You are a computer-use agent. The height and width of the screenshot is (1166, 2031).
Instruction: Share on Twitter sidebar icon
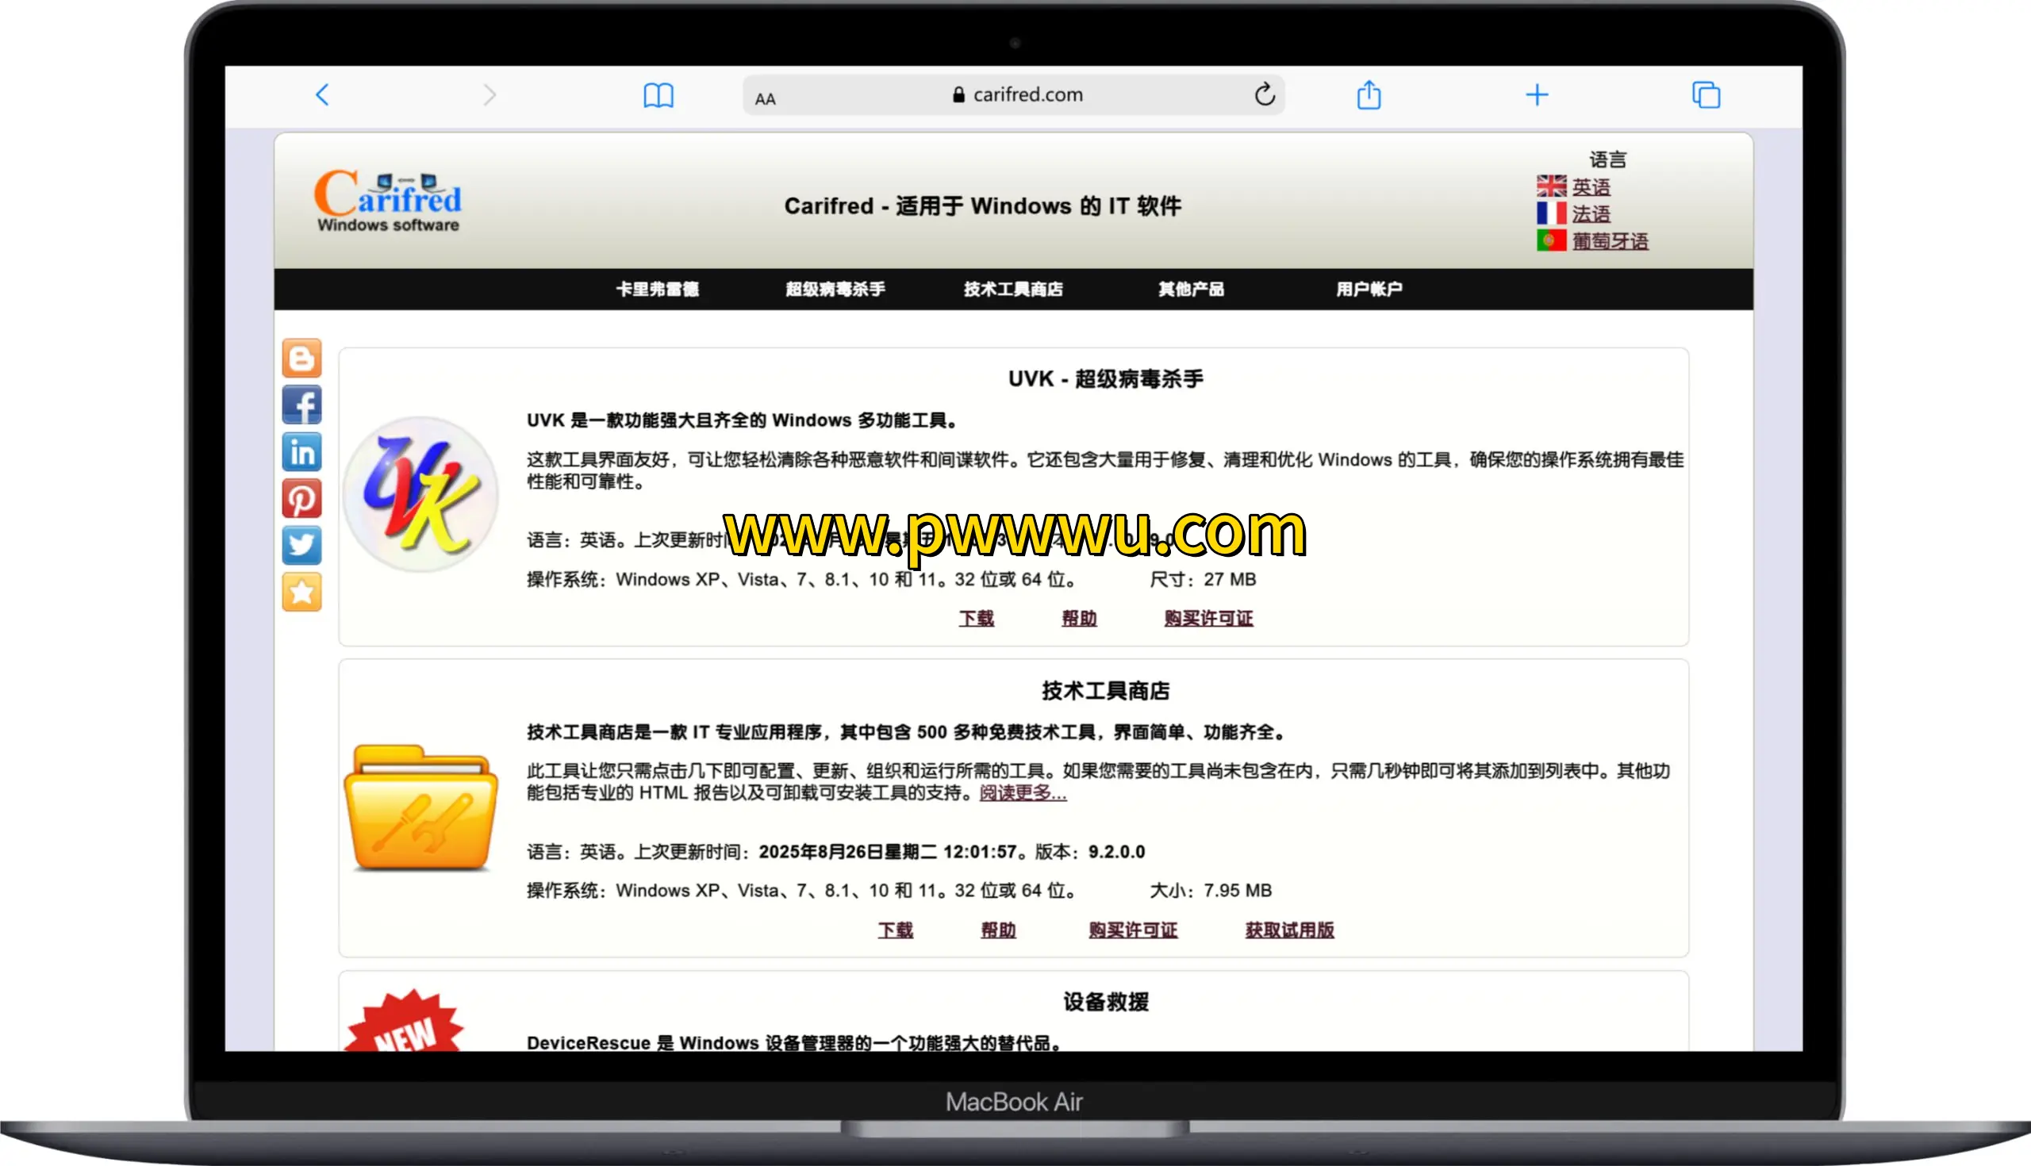coord(301,546)
